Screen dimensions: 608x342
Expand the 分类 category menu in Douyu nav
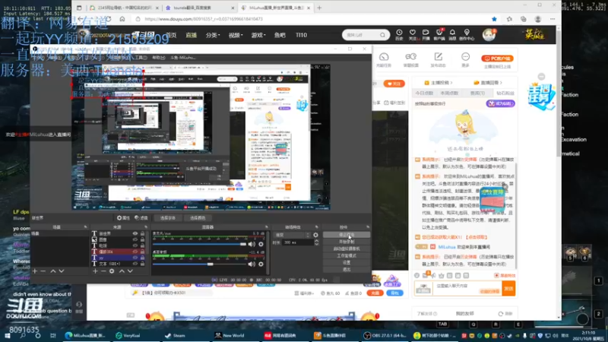[x=213, y=35]
